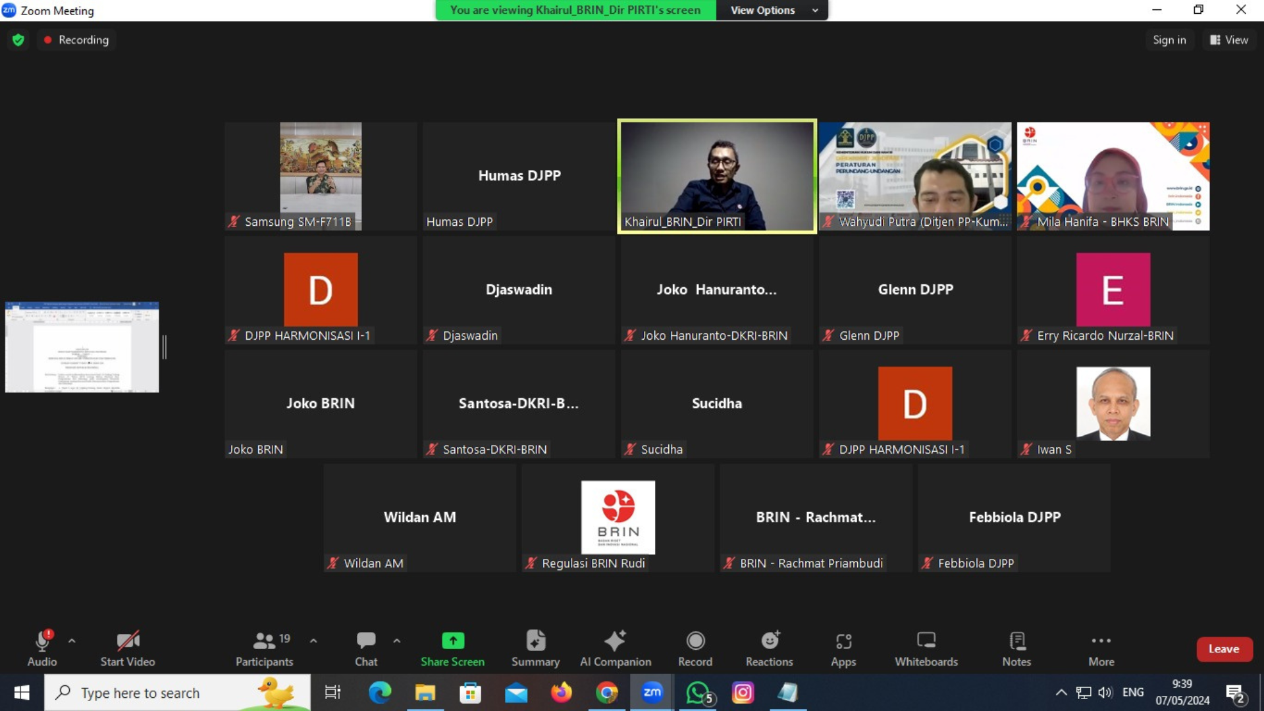Switch ENG input language

pos(1133,693)
